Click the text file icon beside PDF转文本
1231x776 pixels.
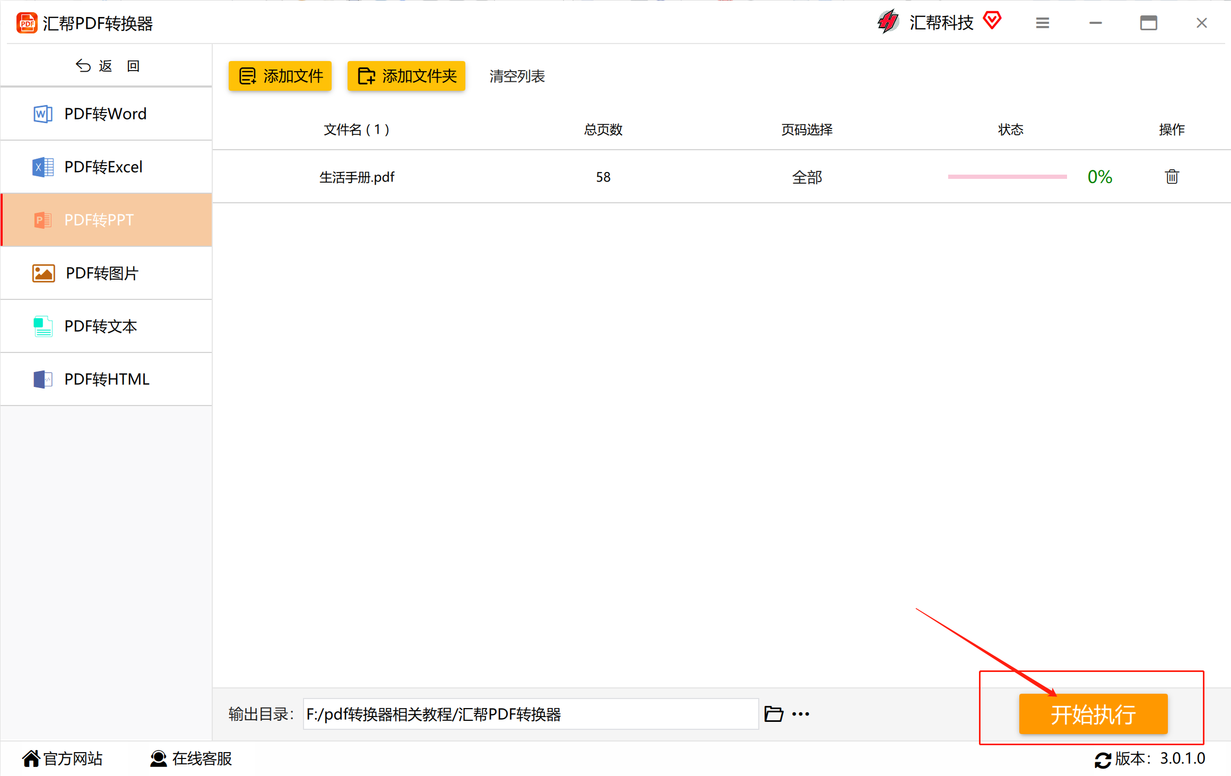(43, 326)
